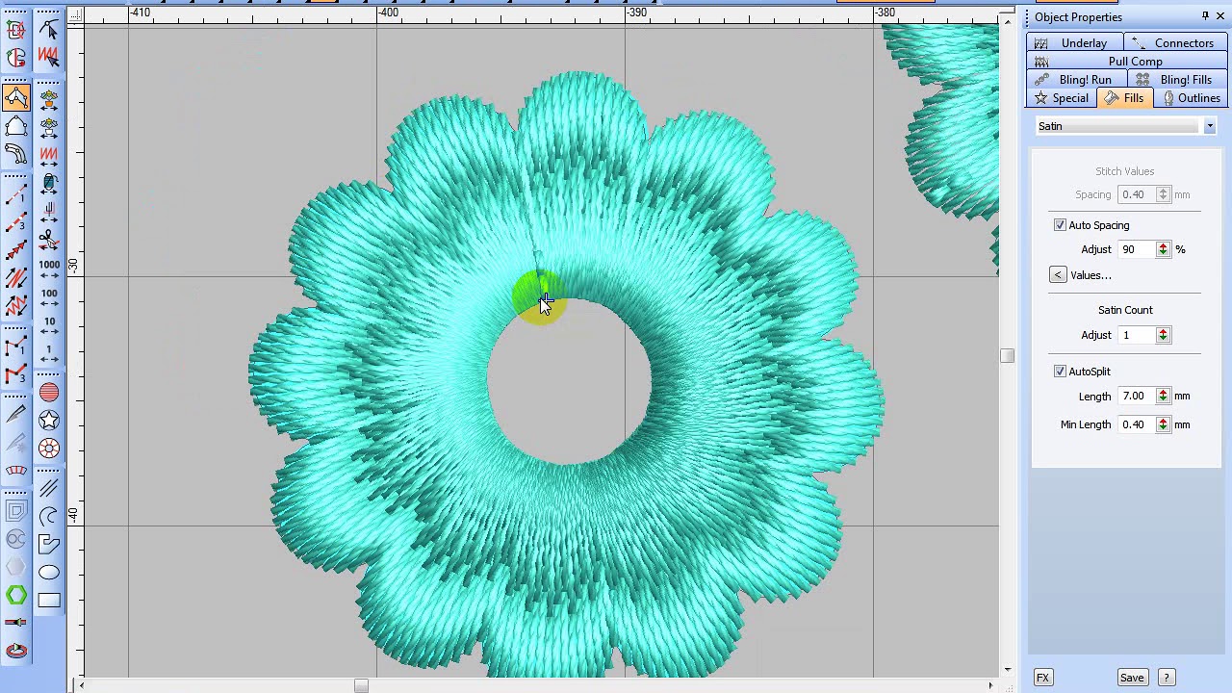The height and width of the screenshot is (693, 1232).
Task: Choose the parallel diagonal lines tool
Action: (49, 488)
